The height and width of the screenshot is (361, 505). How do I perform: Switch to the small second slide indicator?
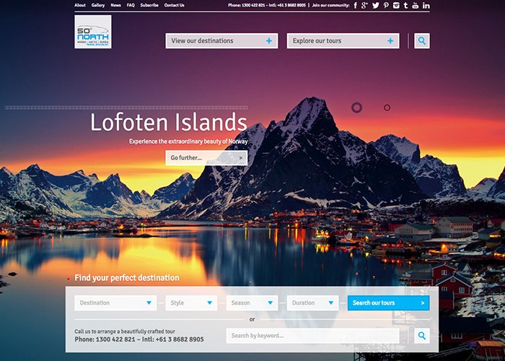[x=387, y=108]
